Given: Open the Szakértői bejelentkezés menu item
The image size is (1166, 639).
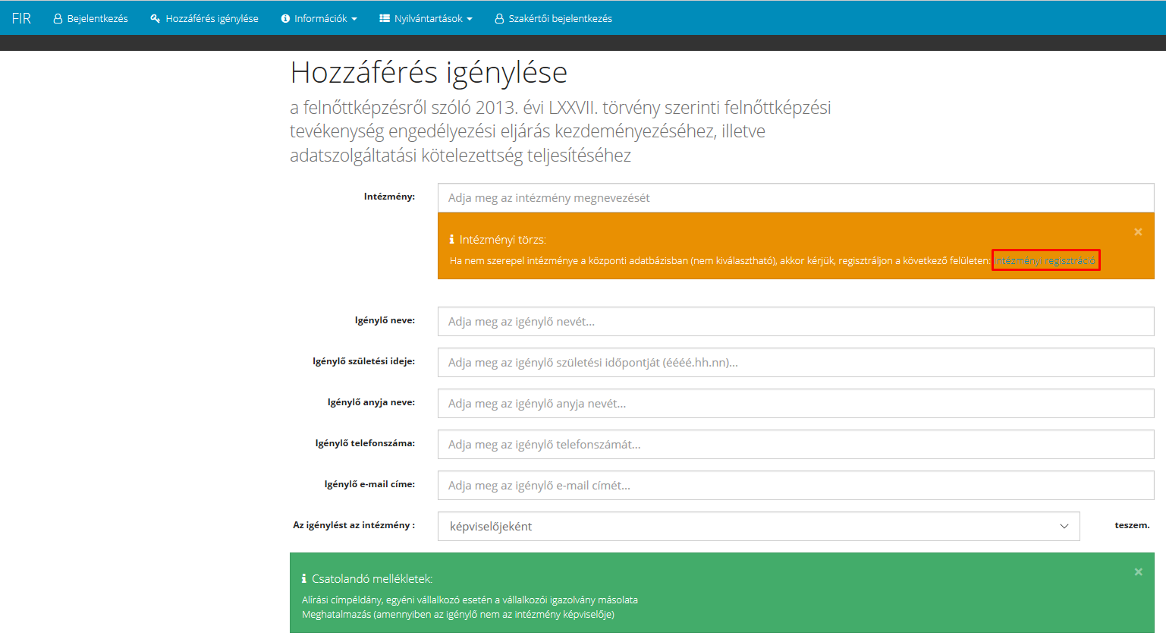Looking at the screenshot, I should (560, 19).
